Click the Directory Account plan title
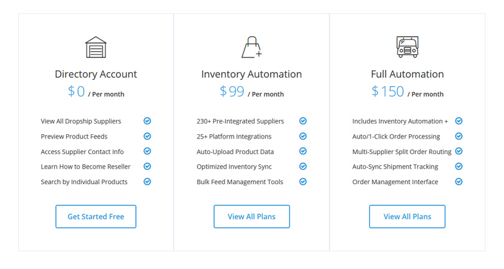The height and width of the screenshot is (269, 504). coord(95,74)
